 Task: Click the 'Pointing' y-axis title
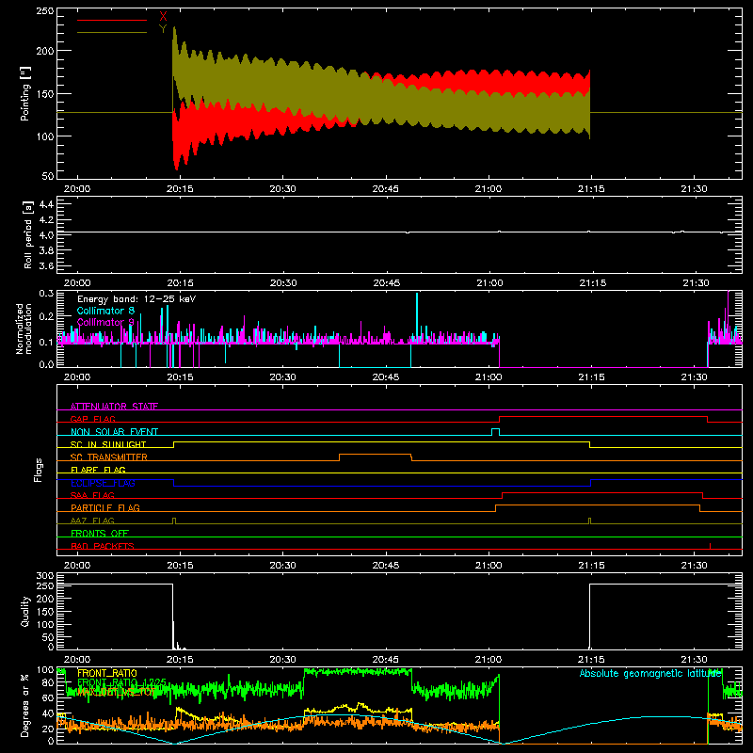(25, 93)
